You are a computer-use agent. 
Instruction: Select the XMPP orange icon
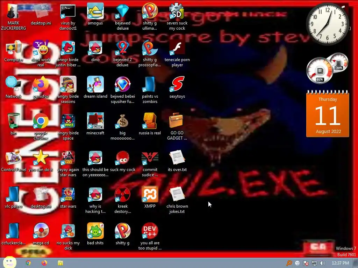(150, 198)
